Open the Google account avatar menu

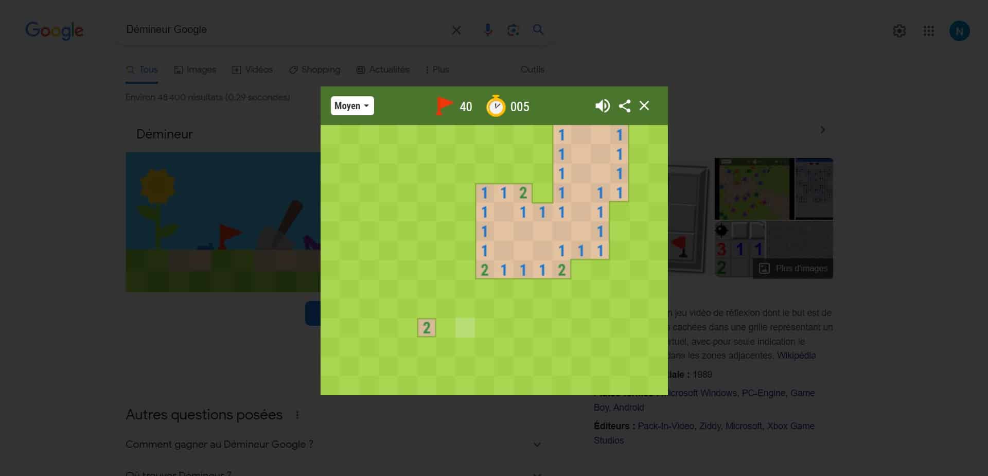(959, 31)
